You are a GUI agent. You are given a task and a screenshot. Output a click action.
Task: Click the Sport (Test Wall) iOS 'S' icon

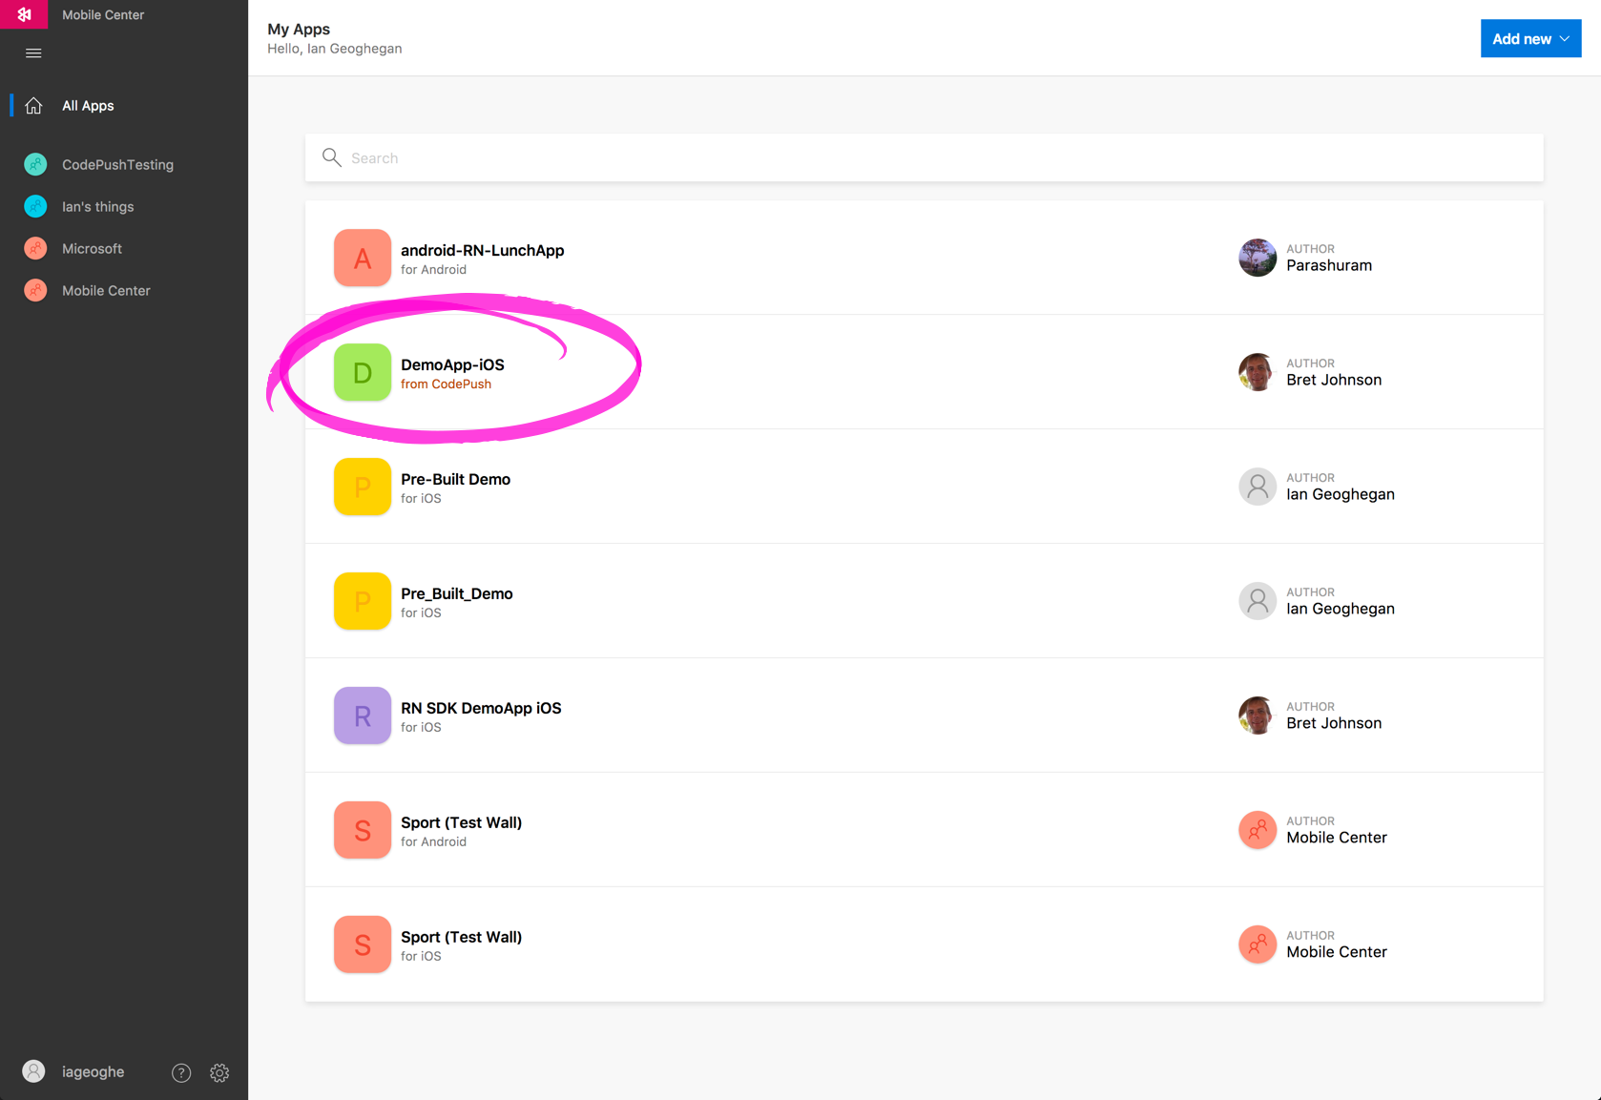(x=363, y=944)
